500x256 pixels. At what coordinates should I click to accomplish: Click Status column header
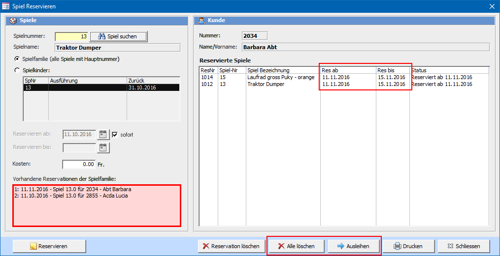point(449,70)
